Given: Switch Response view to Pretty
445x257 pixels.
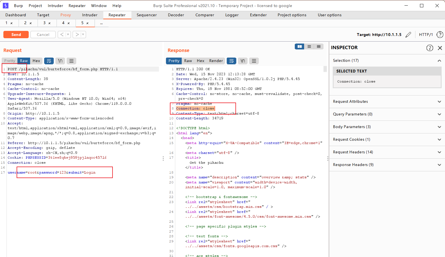Looking at the screenshot, I should tap(174, 61).
